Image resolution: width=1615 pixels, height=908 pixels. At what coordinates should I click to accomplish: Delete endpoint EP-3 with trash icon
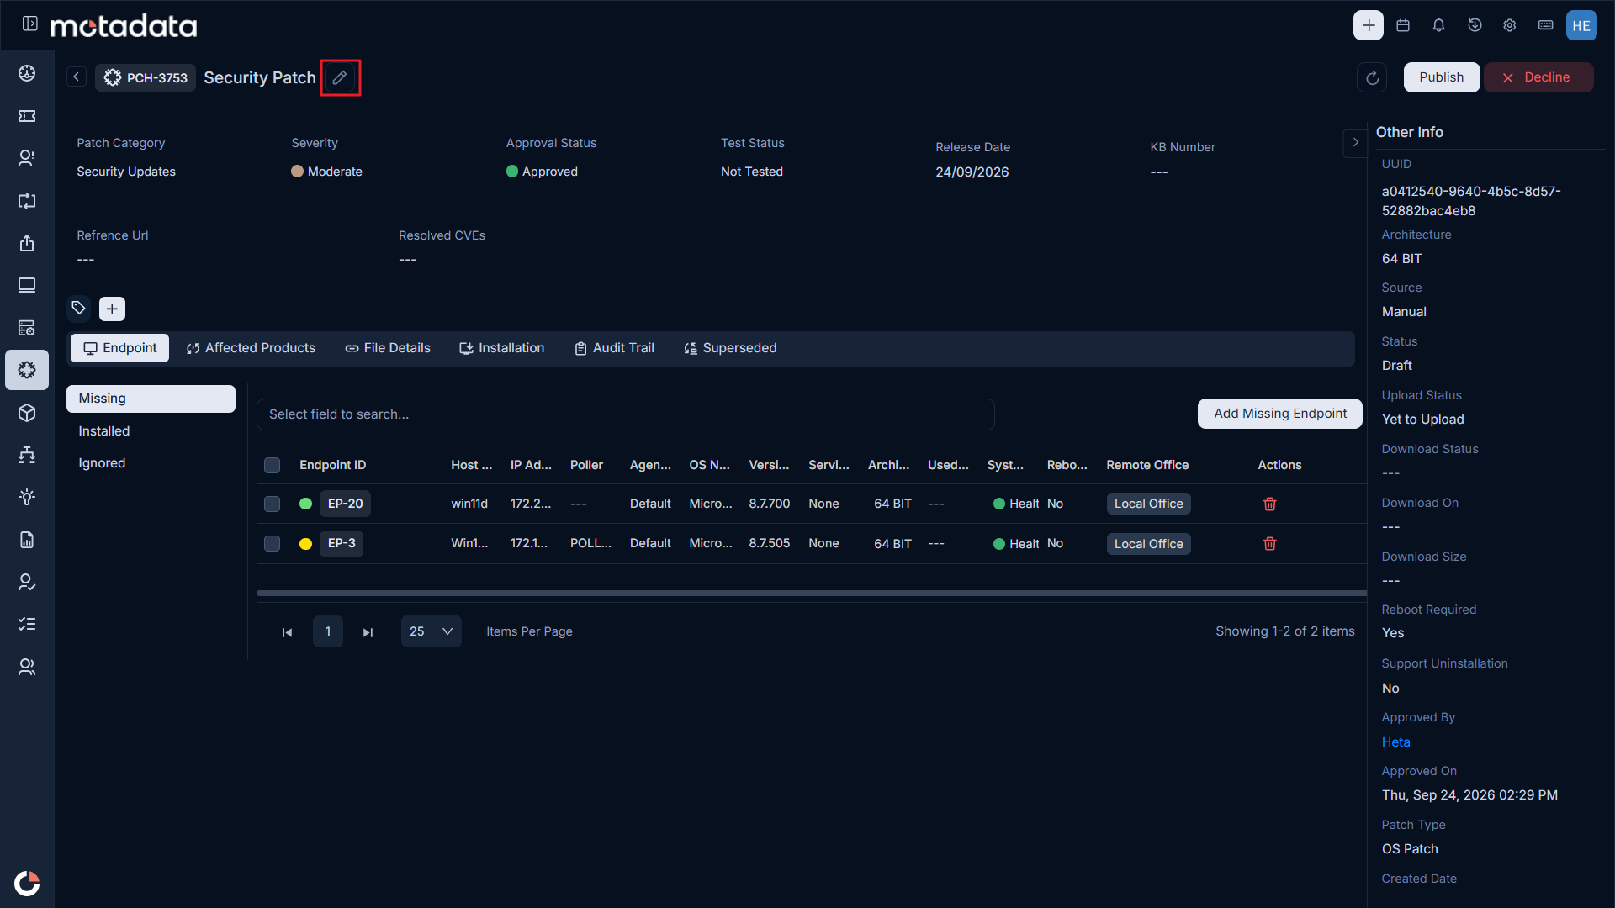click(x=1270, y=543)
